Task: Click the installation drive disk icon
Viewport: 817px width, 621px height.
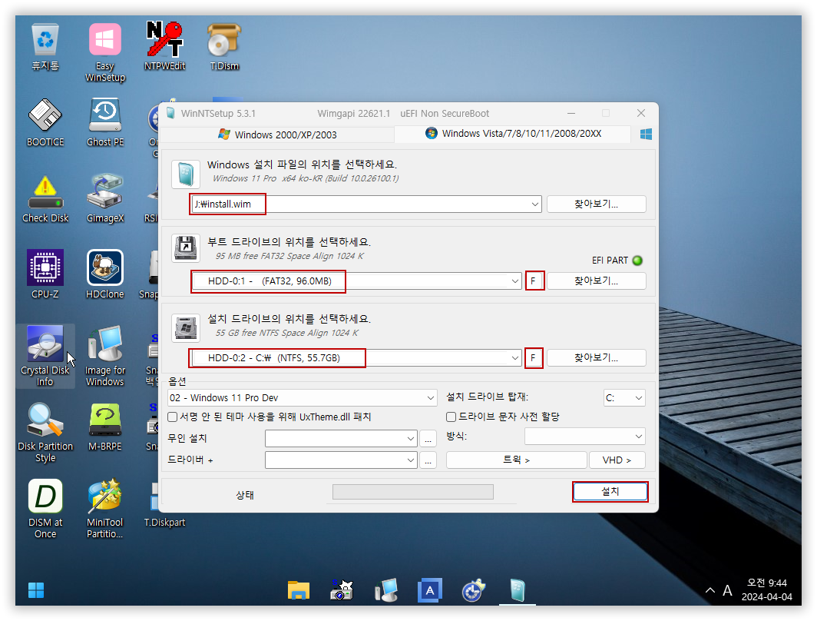Action: pyautogui.click(x=186, y=327)
